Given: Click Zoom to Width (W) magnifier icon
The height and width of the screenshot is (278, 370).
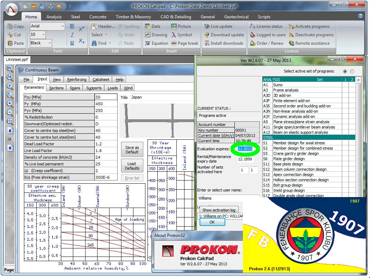Looking at the screenshot, I should click(x=10, y=69).
